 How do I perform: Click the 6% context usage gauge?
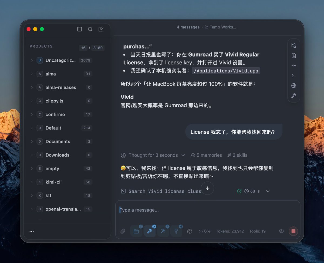click(x=204, y=231)
